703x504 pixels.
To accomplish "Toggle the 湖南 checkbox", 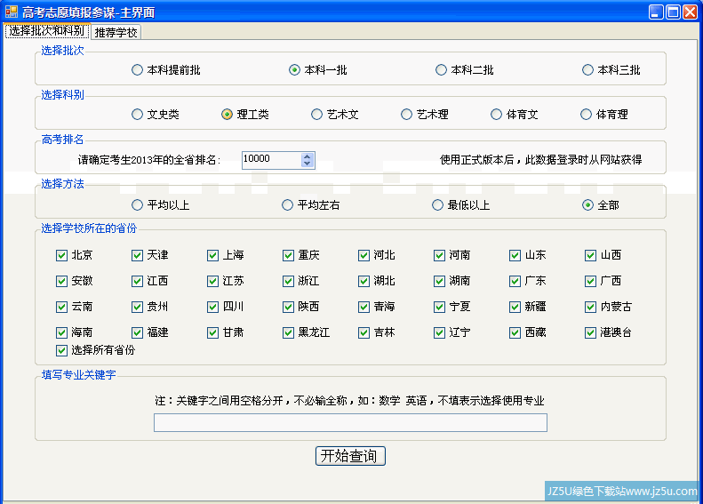I will click(439, 281).
